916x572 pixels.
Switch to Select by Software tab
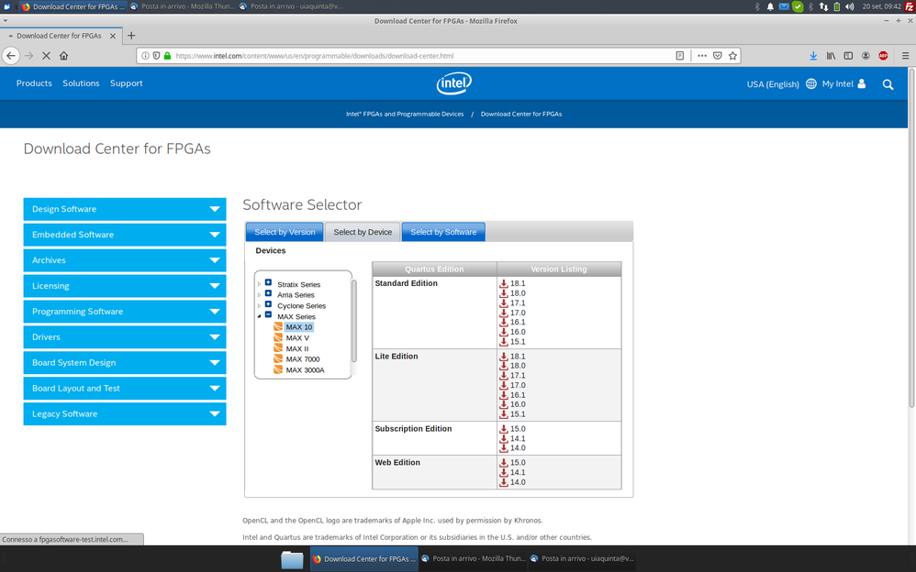tap(443, 232)
